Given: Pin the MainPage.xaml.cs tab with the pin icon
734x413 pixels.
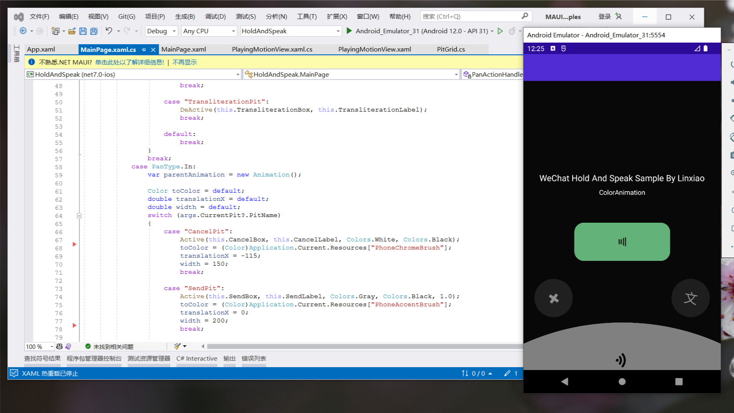Looking at the screenshot, I should click(x=144, y=49).
